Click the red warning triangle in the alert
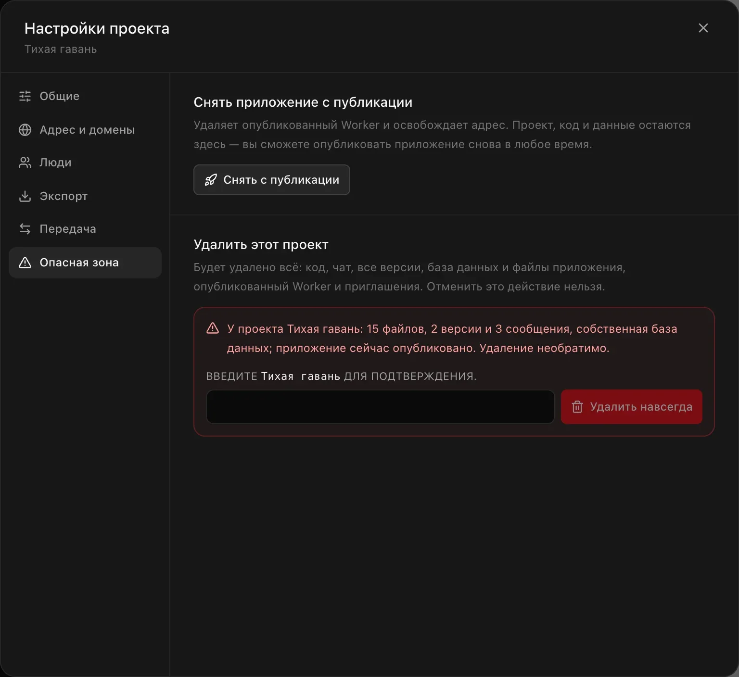The width and height of the screenshot is (739, 677). (x=213, y=328)
